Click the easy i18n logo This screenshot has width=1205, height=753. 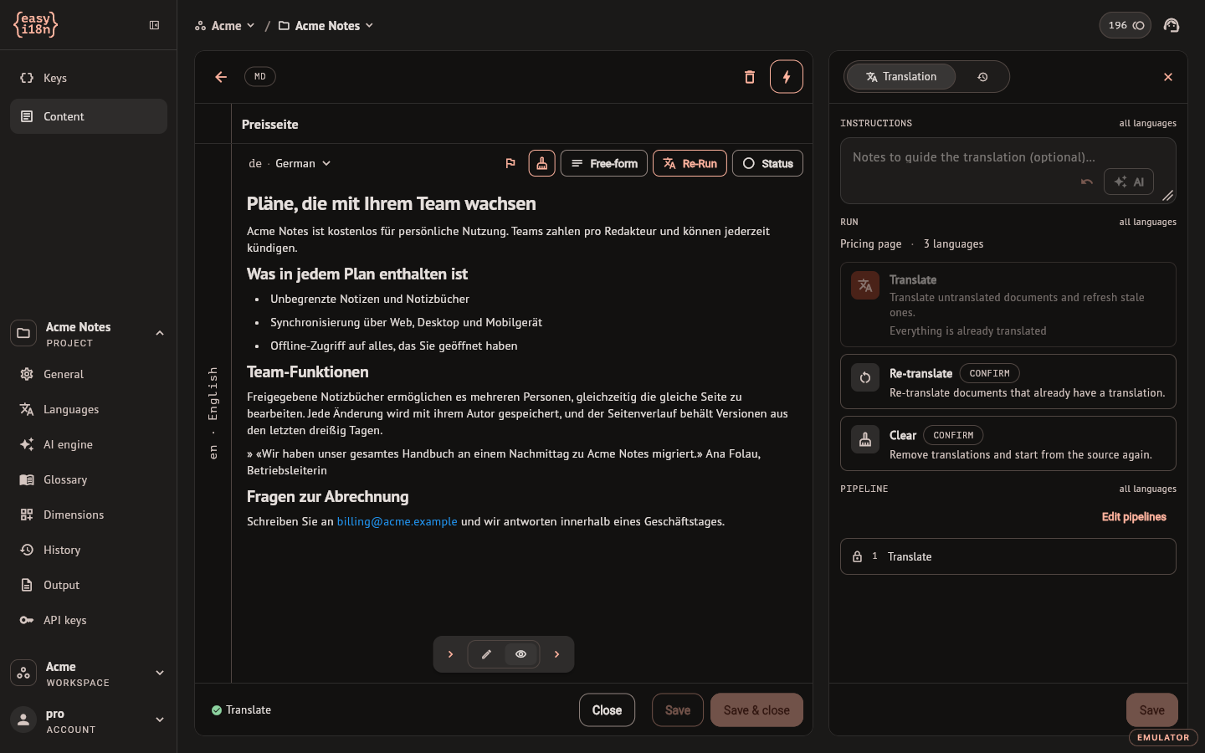coord(35,25)
